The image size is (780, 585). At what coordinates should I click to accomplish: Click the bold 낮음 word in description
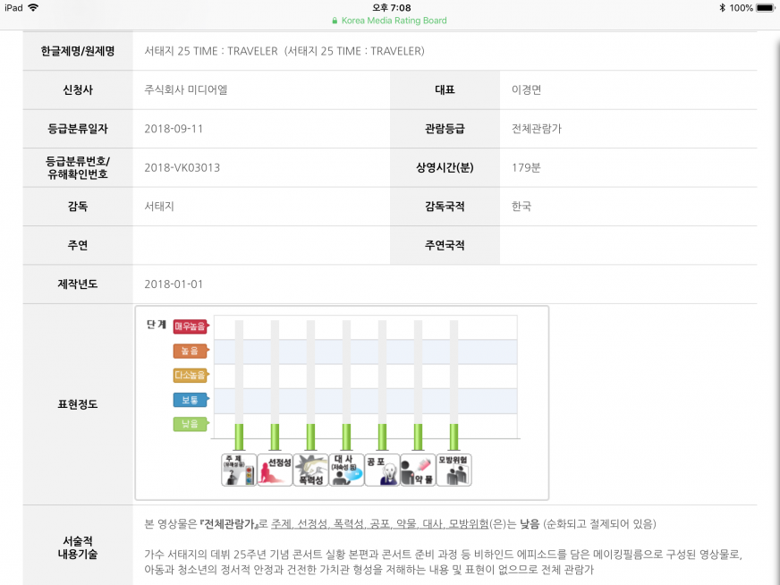click(530, 524)
